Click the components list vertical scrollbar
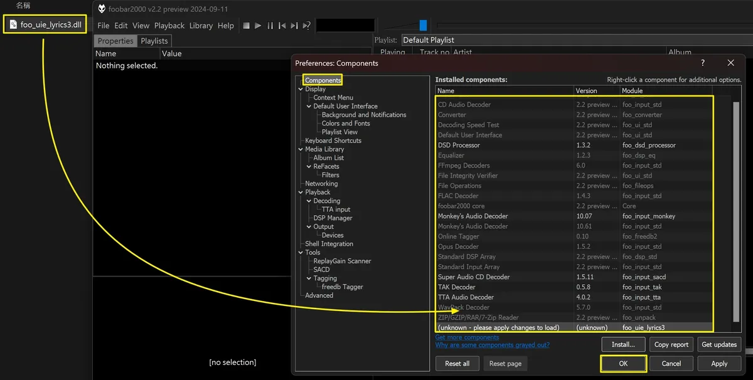This screenshot has width=753, height=380. point(736,211)
